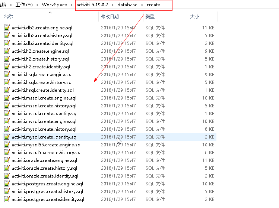
Task: Expand the chevron after 工作 (E:) in the path
Action: (x=37, y=5)
